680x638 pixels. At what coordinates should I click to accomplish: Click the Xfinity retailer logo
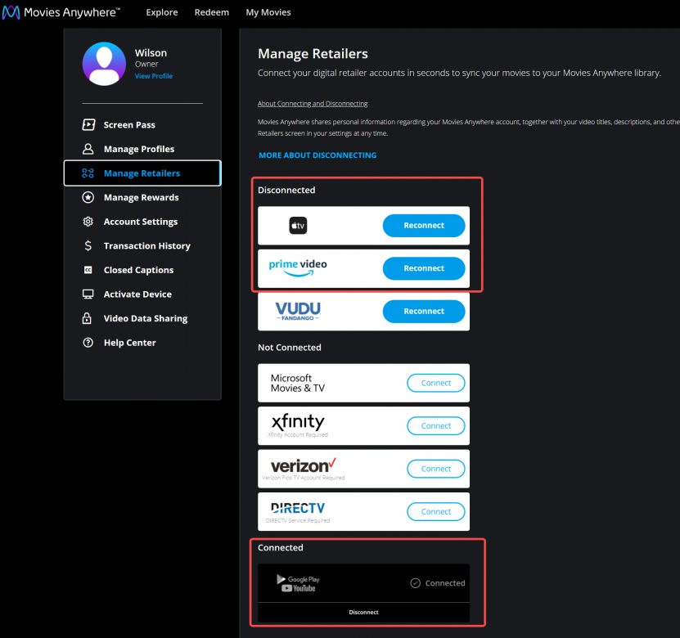tap(299, 422)
